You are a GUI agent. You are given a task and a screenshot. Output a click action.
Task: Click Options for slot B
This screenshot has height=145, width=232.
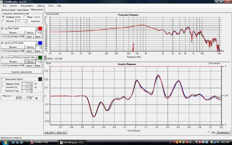point(30,47)
